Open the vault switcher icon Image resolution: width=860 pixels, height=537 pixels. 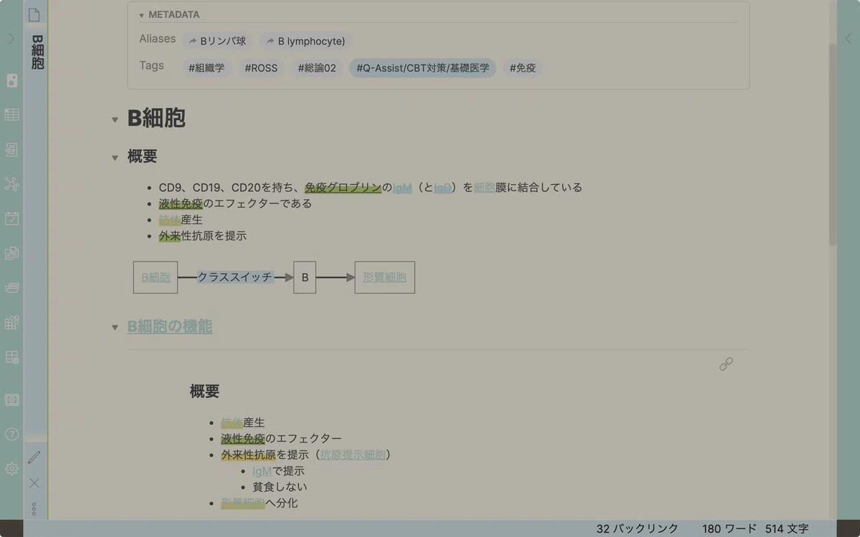tap(11, 400)
